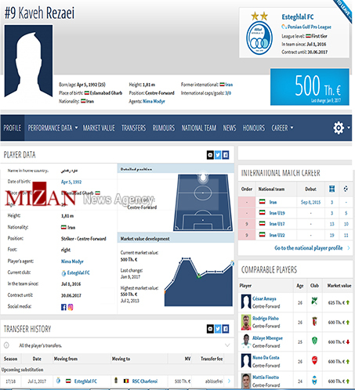Open Ablaye Mbengue's player photo
Screen dimensions: 355x390
click(246, 341)
